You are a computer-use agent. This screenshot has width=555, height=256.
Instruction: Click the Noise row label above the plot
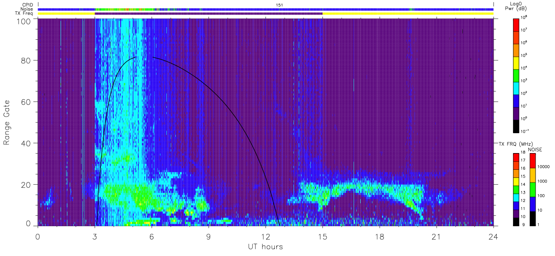pyautogui.click(x=27, y=9)
